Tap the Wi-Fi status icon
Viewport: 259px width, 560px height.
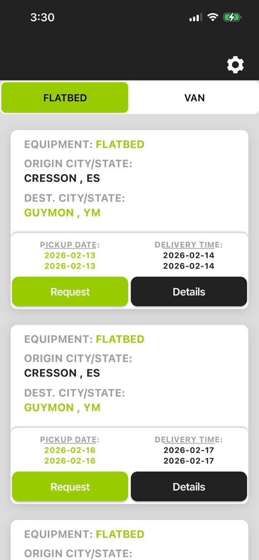pyautogui.click(x=213, y=17)
